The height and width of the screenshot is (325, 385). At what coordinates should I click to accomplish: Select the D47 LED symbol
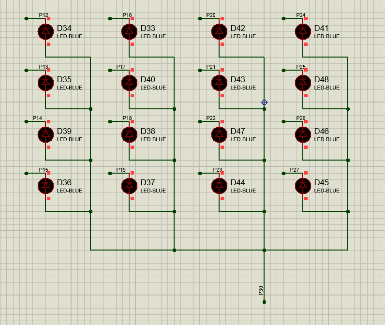pos(219,134)
